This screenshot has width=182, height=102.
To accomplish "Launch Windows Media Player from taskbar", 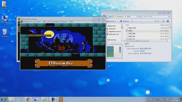I will (x=20, y=99).
